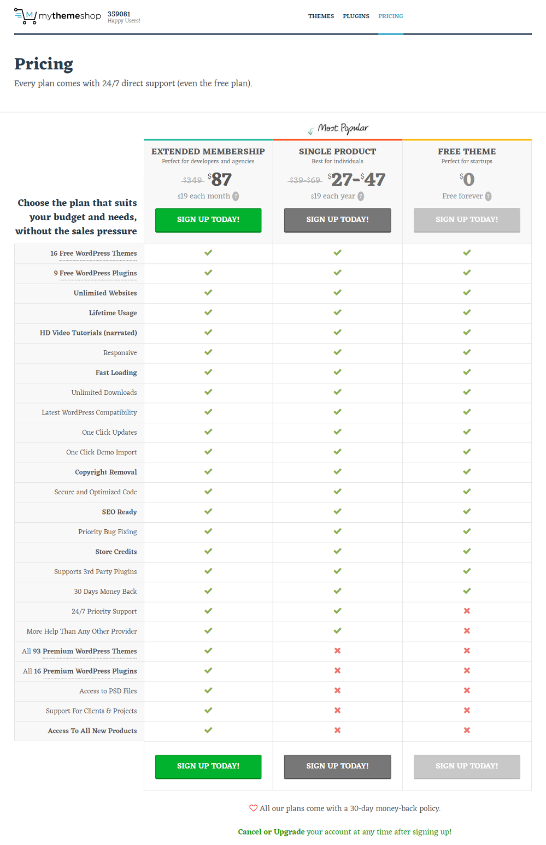Open the Themes menu item
Viewport: 546px width, 845px height.
(321, 16)
